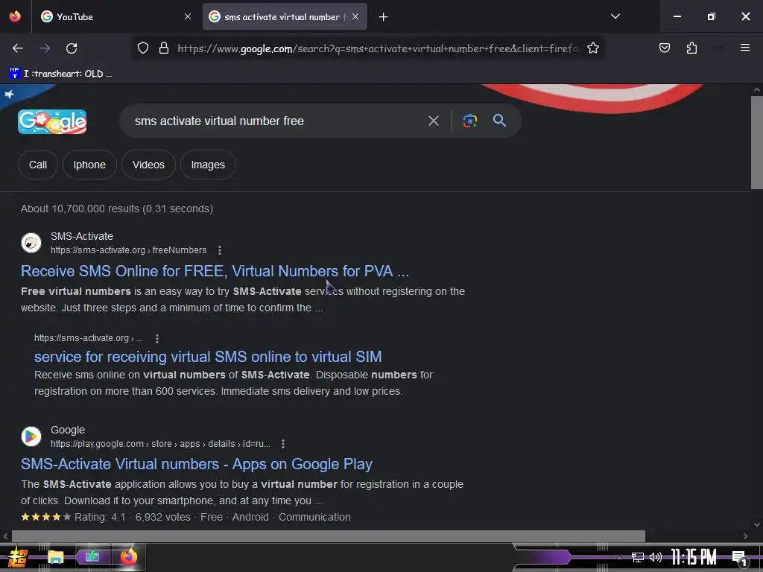Open the Windows Start button

(x=17, y=557)
